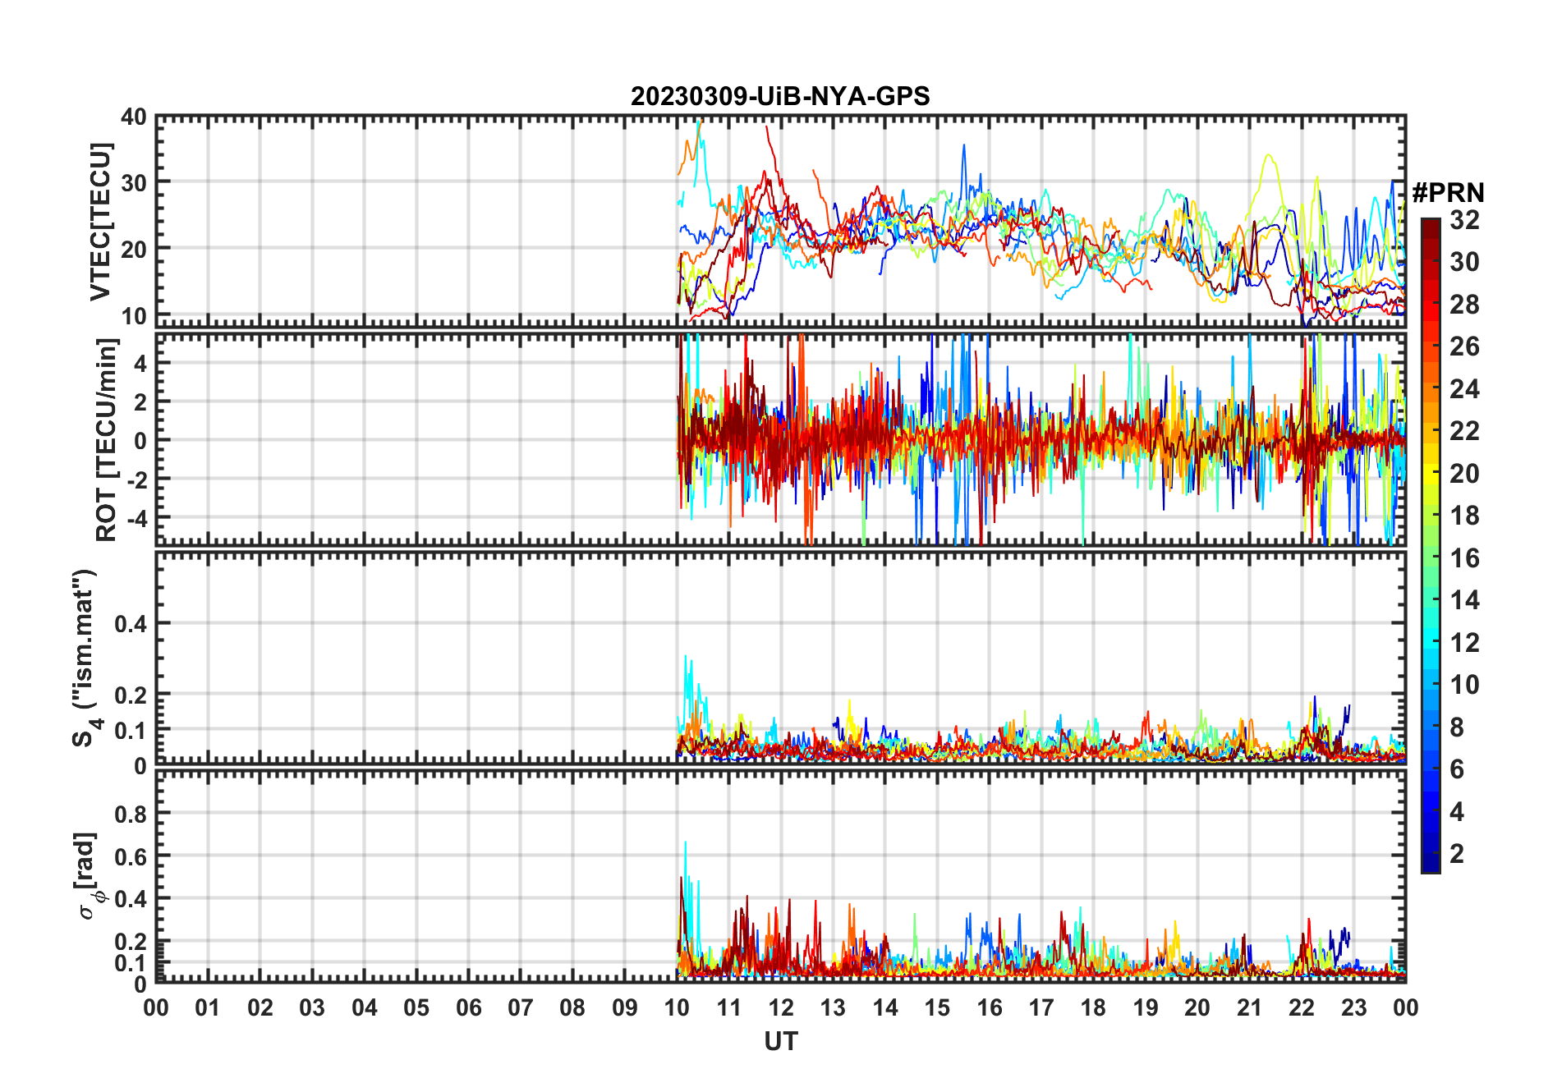Click x-axis tick label 05
Image resolution: width=1562 pixels, height=1092 pixels.
pyautogui.click(x=416, y=1007)
